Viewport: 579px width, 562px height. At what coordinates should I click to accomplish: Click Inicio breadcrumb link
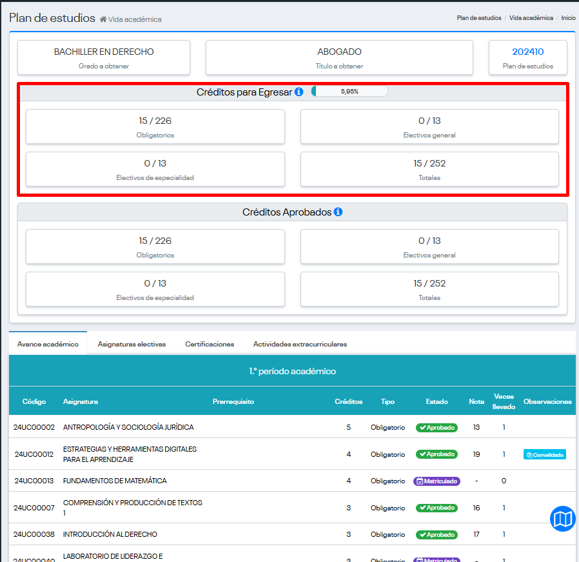pos(568,18)
